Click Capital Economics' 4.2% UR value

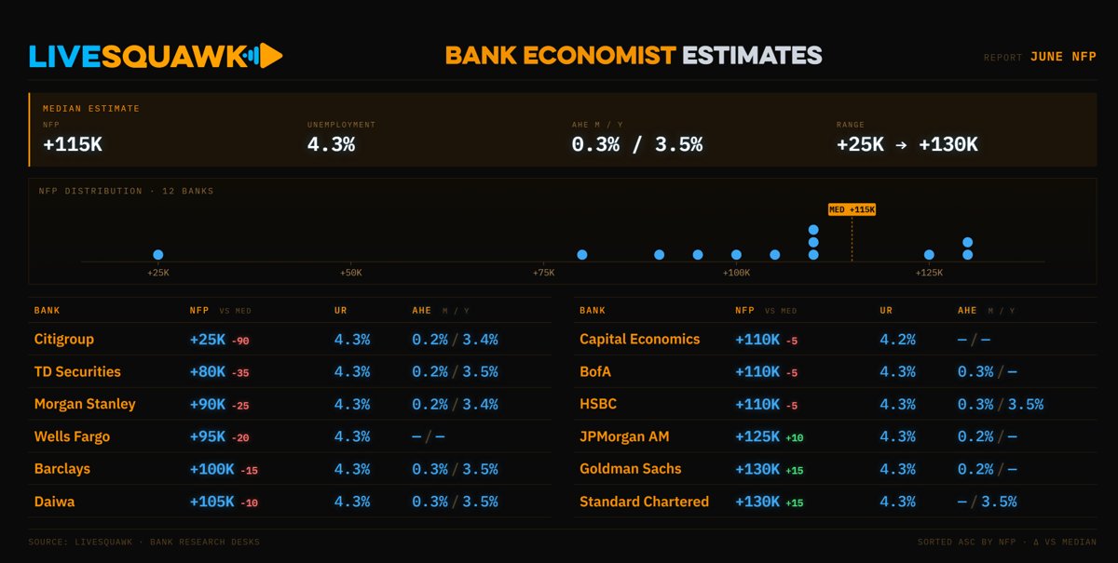click(x=897, y=340)
